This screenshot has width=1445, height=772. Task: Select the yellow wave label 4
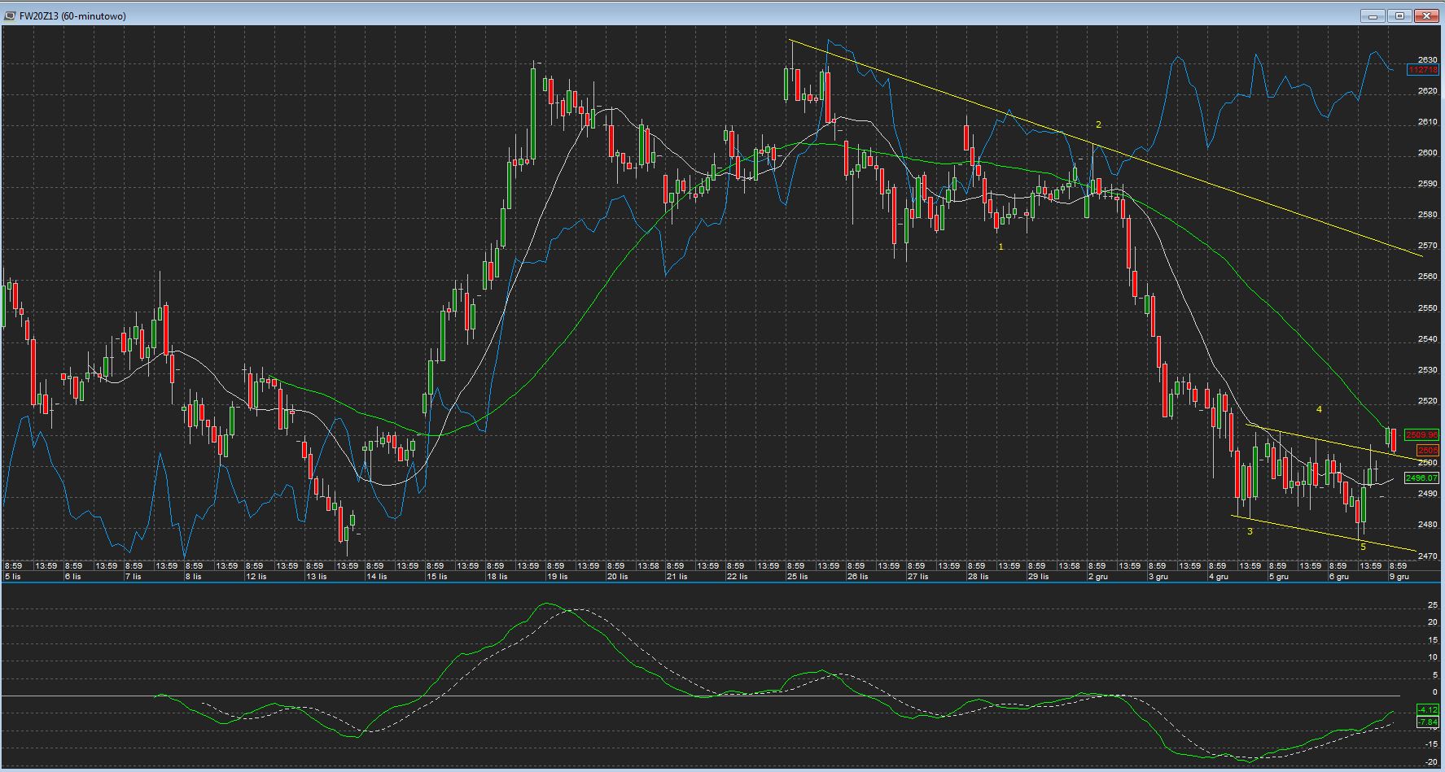pyautogui.click(x=1319, y=409)
